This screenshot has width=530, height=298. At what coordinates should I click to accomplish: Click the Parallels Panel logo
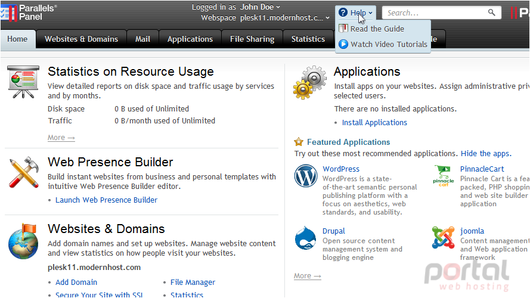pos(29,13)
